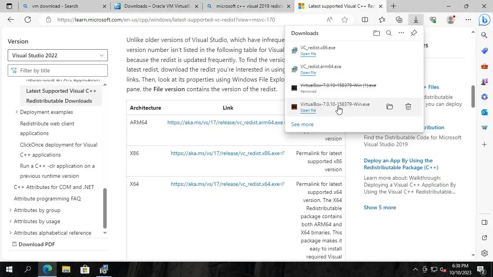Open file link for VC_redist.x86.exe
493x277 pixels.
tap(308, 54)
